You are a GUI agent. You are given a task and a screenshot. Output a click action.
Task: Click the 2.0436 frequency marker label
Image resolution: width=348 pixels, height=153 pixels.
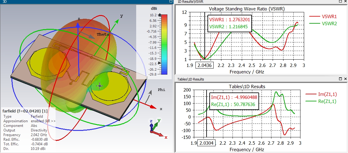coord(204,65)
